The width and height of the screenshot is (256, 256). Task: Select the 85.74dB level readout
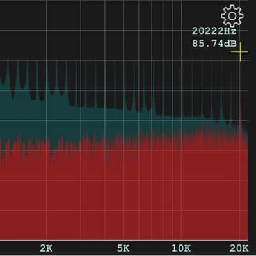pos(214,44)
